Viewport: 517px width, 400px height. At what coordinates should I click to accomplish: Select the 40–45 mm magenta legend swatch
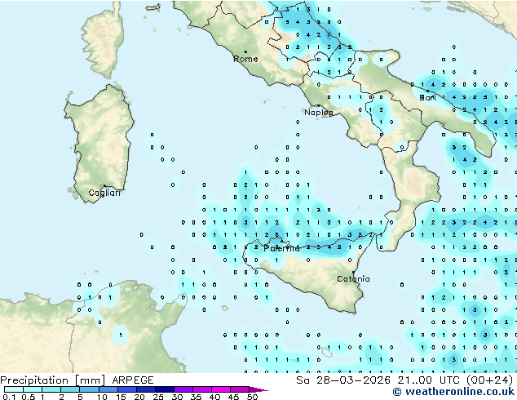[221, 389]
